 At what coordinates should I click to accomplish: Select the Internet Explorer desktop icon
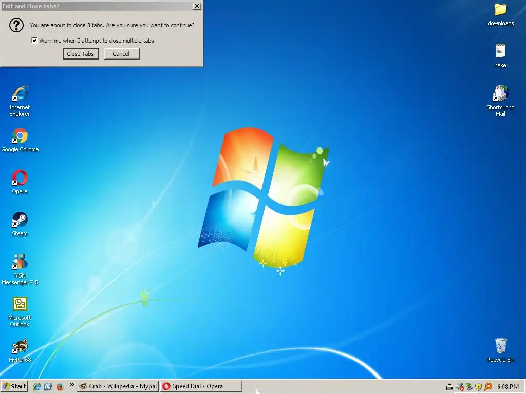coord(20,101)
